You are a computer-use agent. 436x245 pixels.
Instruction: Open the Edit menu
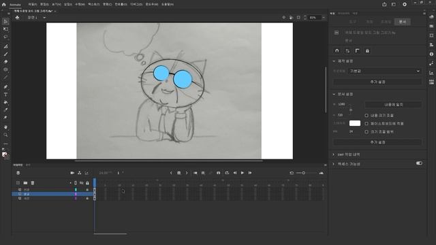point(44,5)
